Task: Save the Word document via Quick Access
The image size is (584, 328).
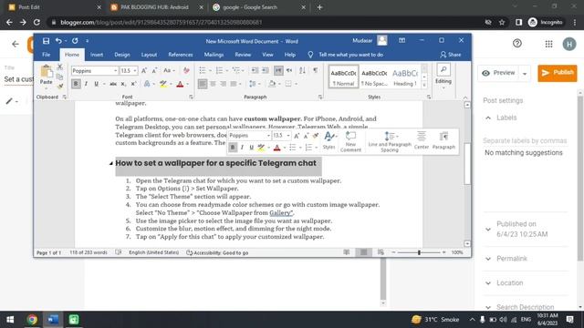Action: [x=46, y=41]
